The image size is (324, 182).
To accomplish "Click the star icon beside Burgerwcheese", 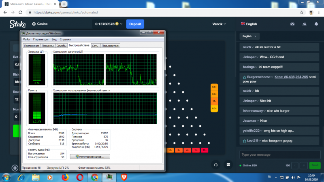I will pyautogui.click(x=245, y=77).
